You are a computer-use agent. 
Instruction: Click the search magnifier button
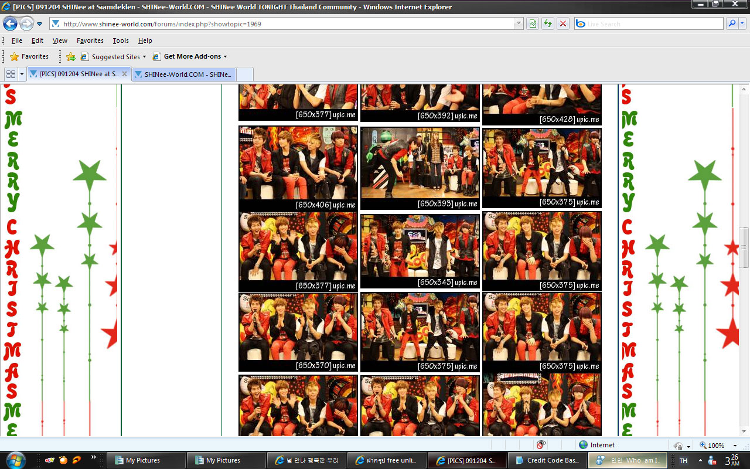[x=732, y=24]
